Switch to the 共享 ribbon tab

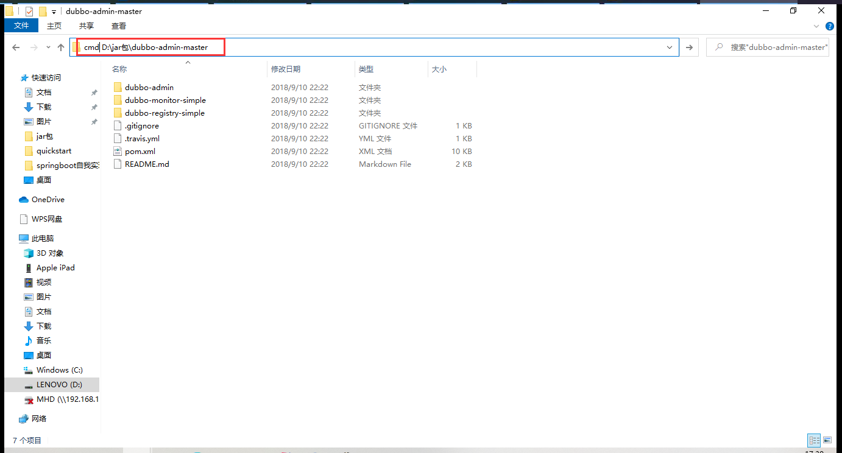coord(87,26)
